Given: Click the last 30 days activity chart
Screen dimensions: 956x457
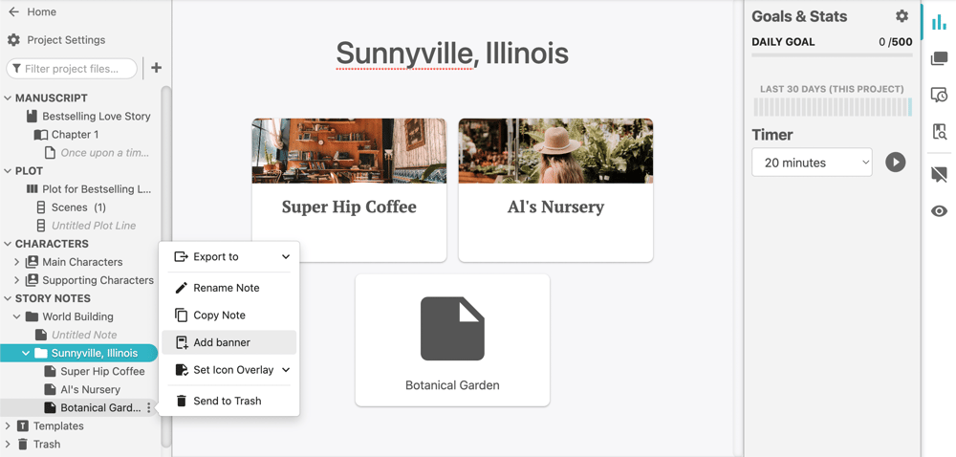Looking at the screenshot, I should 833,107.
